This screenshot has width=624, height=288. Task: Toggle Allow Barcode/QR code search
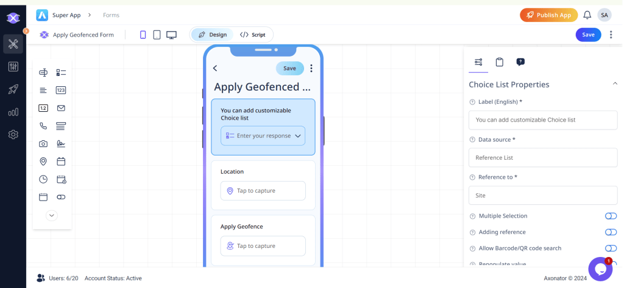(x=610, y=248)
